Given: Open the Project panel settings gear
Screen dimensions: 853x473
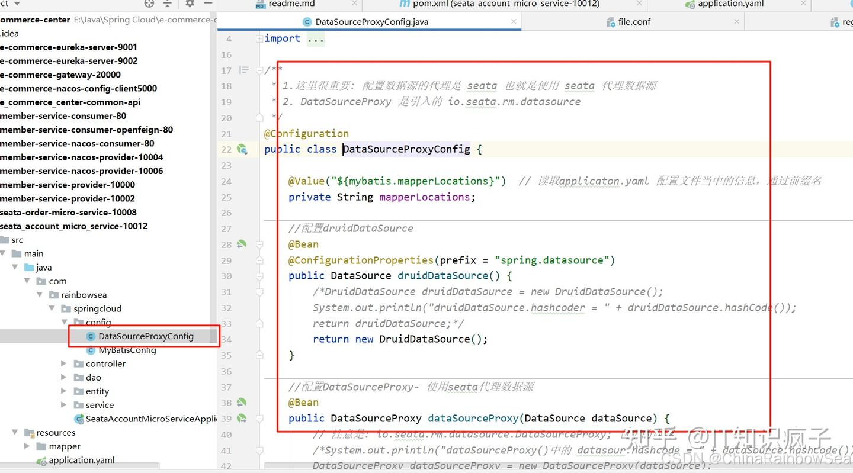Looking at the screenshot, I should [x=189, y=4].
